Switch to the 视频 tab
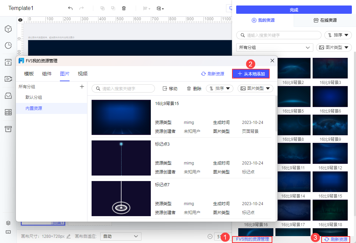The height and width of the screenshot is (243, 356). tap(83, 74)
